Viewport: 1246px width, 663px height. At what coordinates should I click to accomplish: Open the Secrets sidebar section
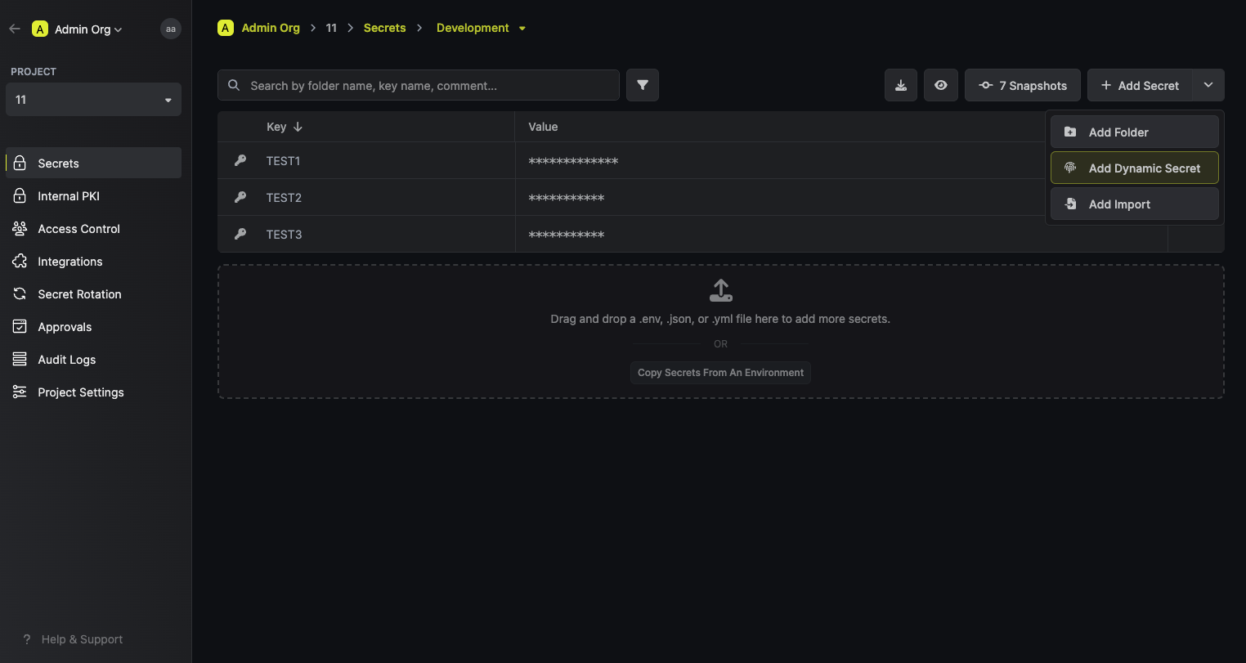tap(93, 163)
